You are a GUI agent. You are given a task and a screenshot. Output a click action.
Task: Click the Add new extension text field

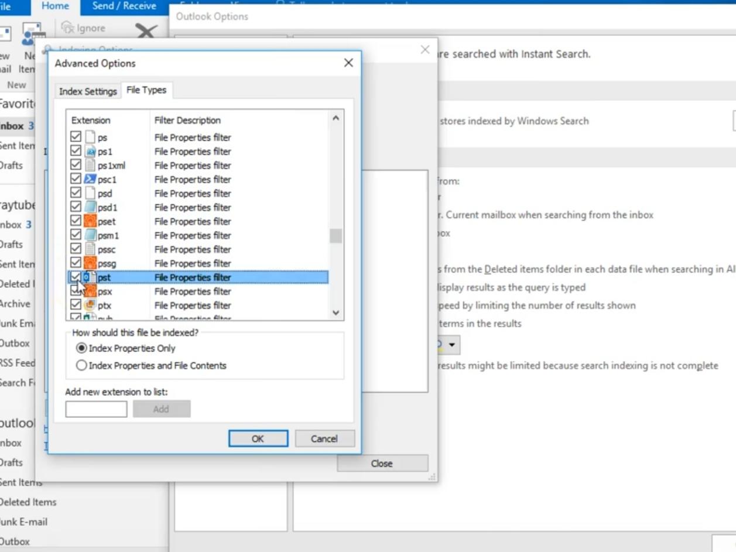click(96, 409)
